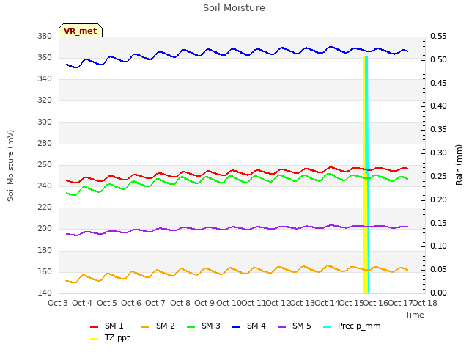
Task: Click the Oct 18 x-axis tick label
Action: (x=425, y=303)
